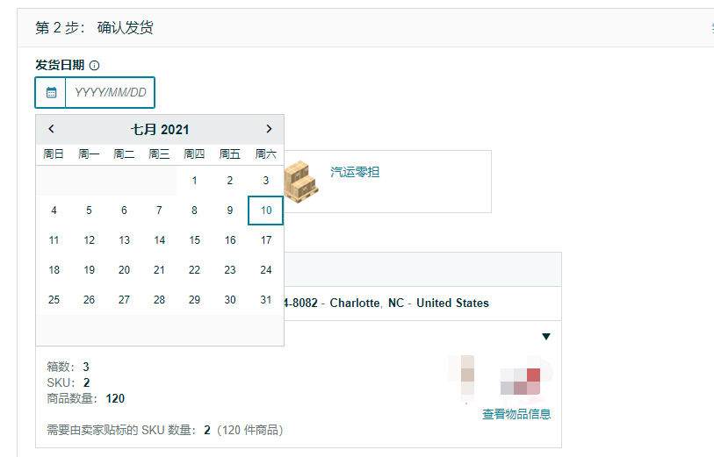
Task: Click 31 in the date picker
Action: click(266, 300)
